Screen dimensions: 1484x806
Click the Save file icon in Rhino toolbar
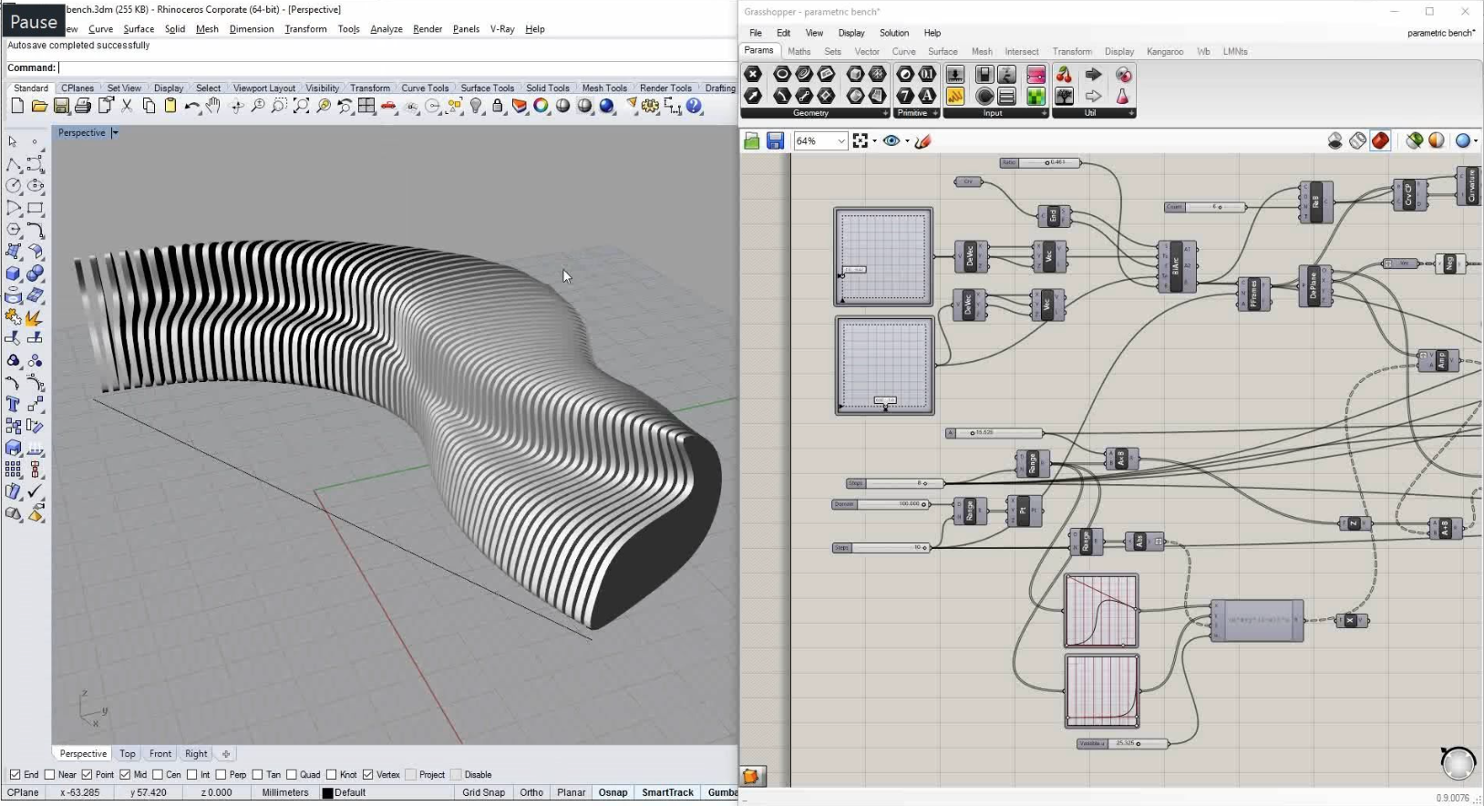click(x=61, y=107)
